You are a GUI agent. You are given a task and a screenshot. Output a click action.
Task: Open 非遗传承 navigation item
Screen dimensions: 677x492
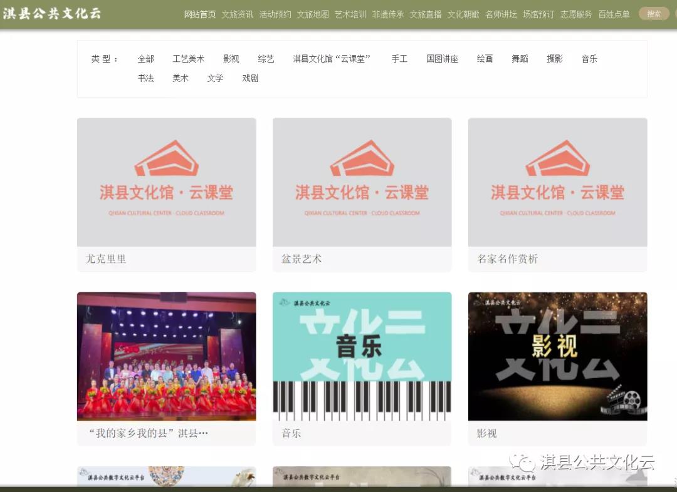pos(388,14)
